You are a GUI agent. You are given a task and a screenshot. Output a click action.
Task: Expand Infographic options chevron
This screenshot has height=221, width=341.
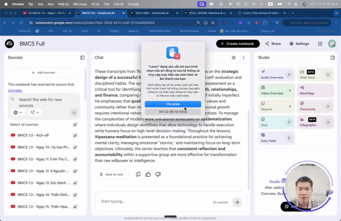coord(328,122)
